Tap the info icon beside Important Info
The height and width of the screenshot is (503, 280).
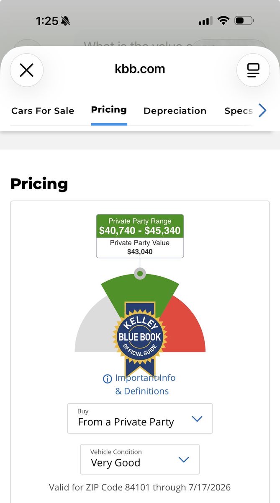108,379
